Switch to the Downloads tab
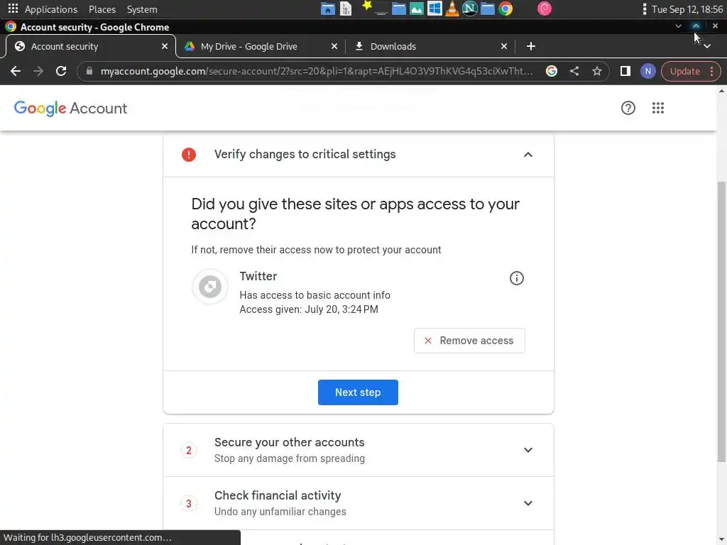 tap(431, 46)
